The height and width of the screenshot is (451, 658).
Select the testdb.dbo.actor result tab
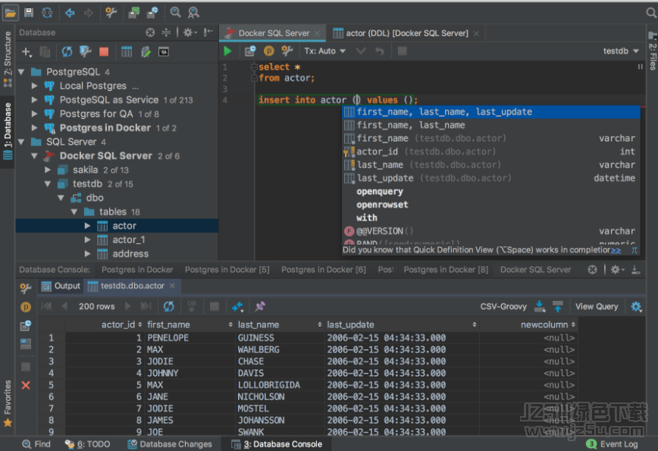tap(131, 286)
